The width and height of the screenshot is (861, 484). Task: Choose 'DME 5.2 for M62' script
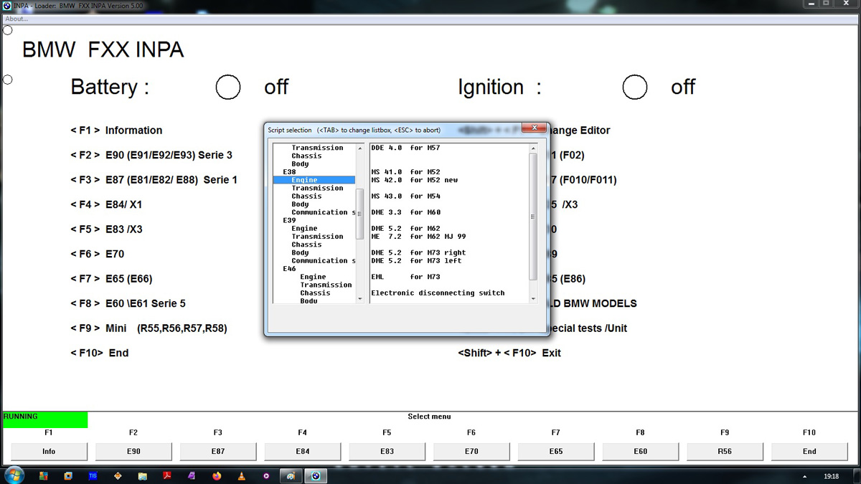pos(405,228)
